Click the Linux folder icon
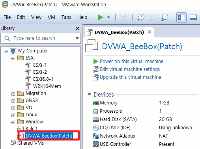The width and height of the screenshot is (200, 149). (x=21, y=115)
